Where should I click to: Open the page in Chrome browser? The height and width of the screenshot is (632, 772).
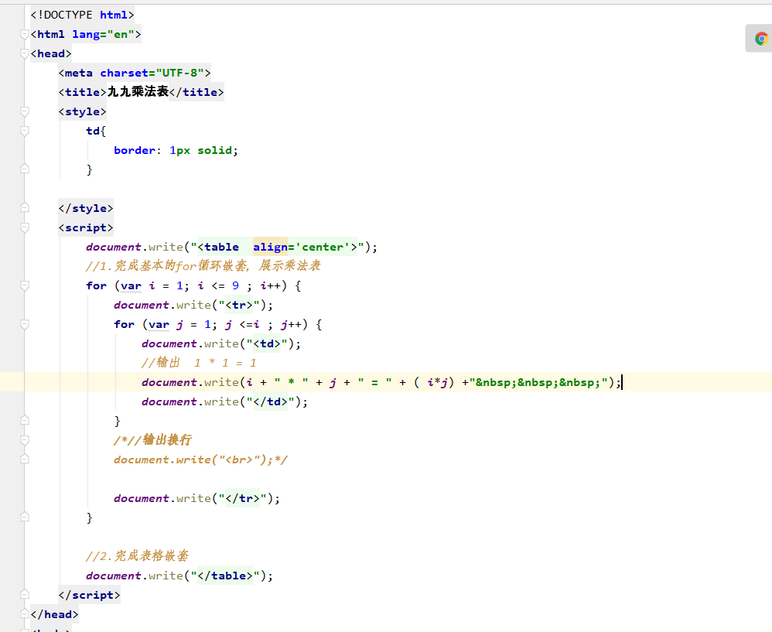point(761,39)
